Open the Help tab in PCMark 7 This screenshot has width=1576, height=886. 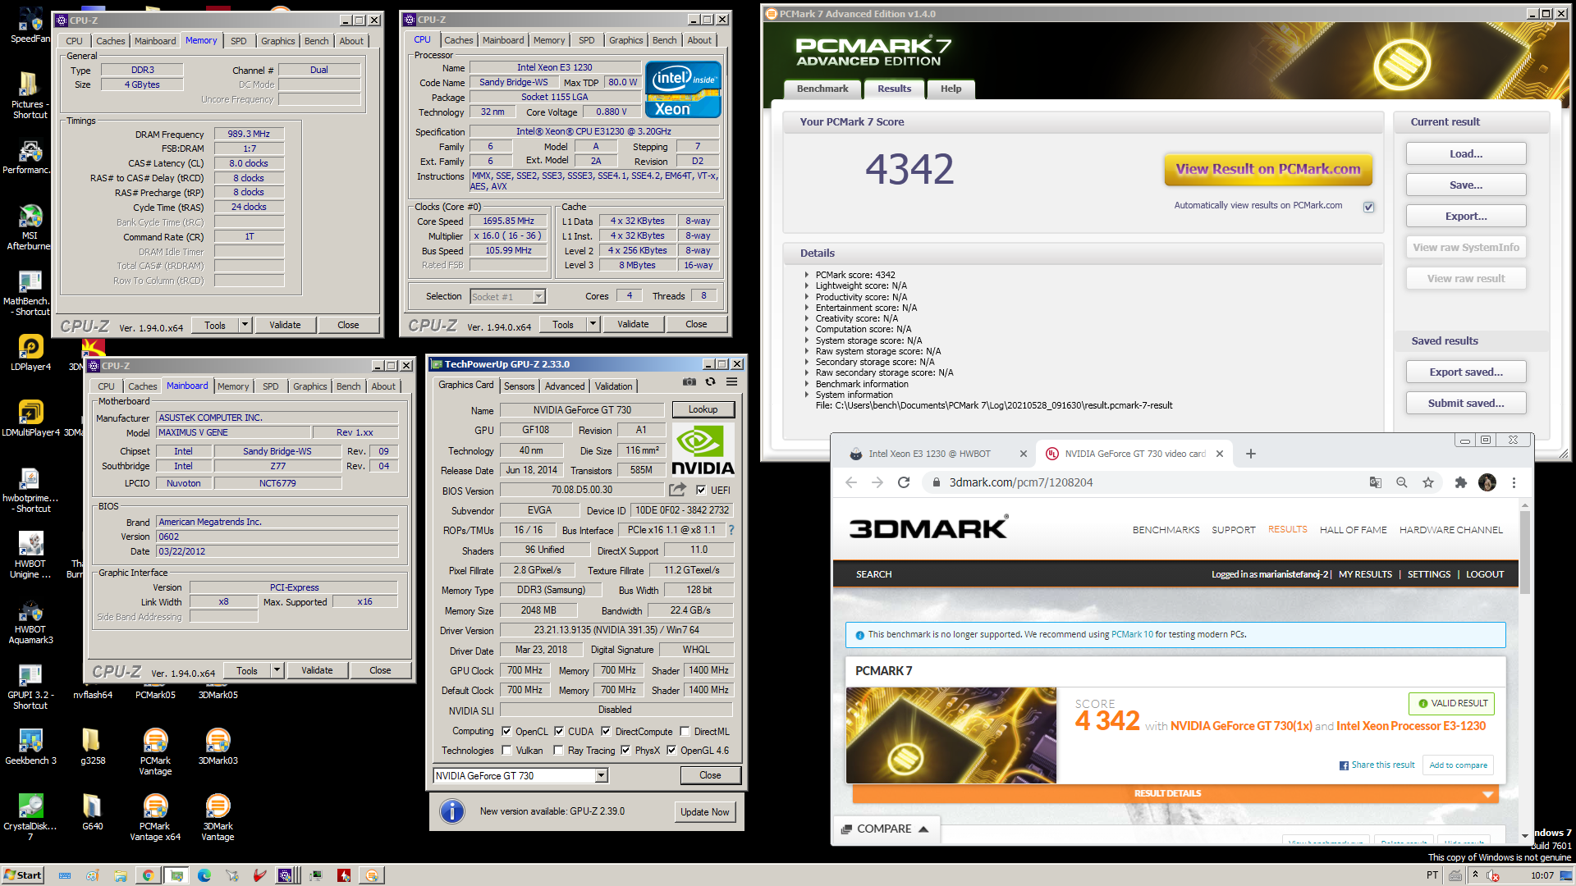click(951, 89)
